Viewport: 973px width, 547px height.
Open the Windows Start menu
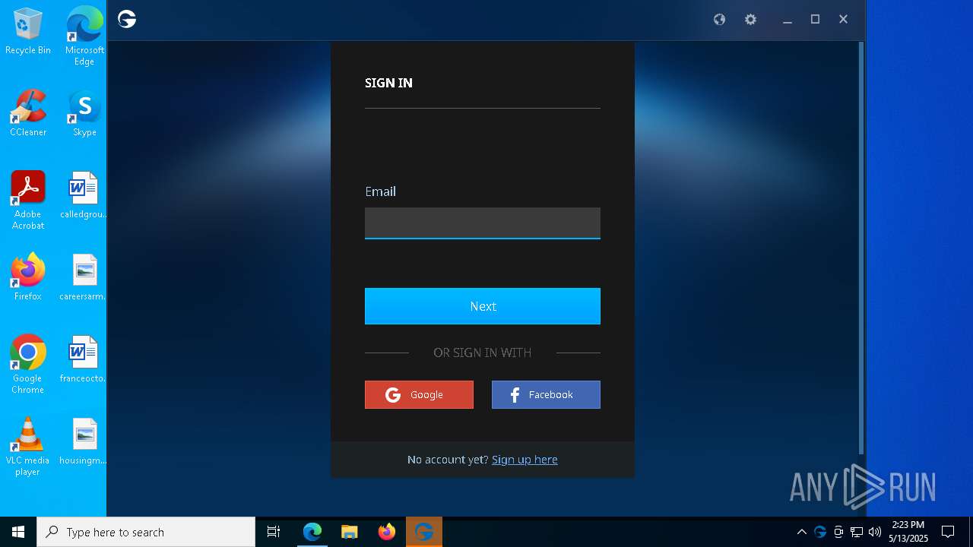pyautogui.click(x=18, y=532)
